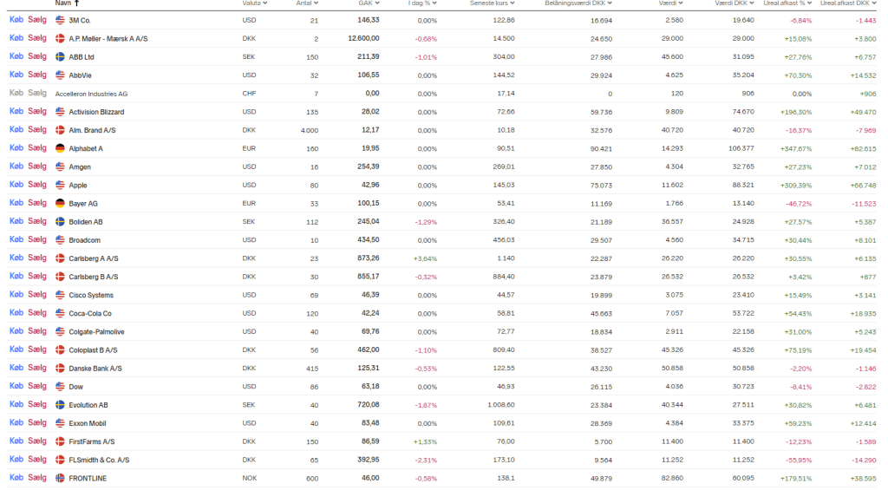The image size is (888, 490).
Task: Click Sælg for Danske Bank A/S
Action: (37, 368)
